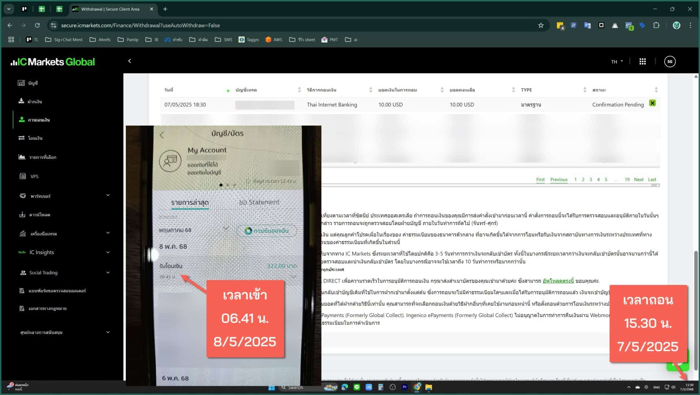Open the อัพโหลดตรงนี้ upload link
This screenshot has height=395, width=700.
[558, 281]
